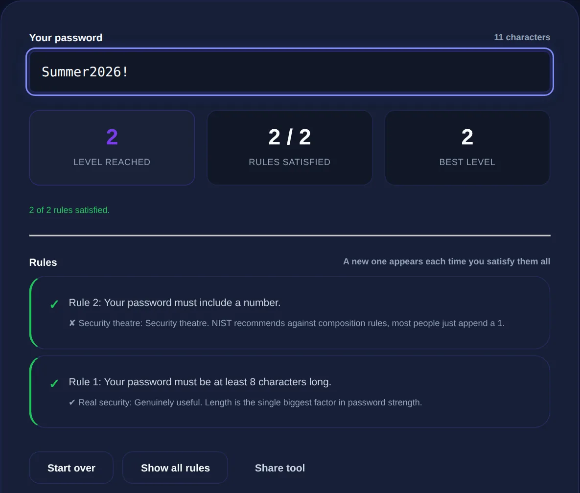Select the Level Reached stat card

(112, 148)
